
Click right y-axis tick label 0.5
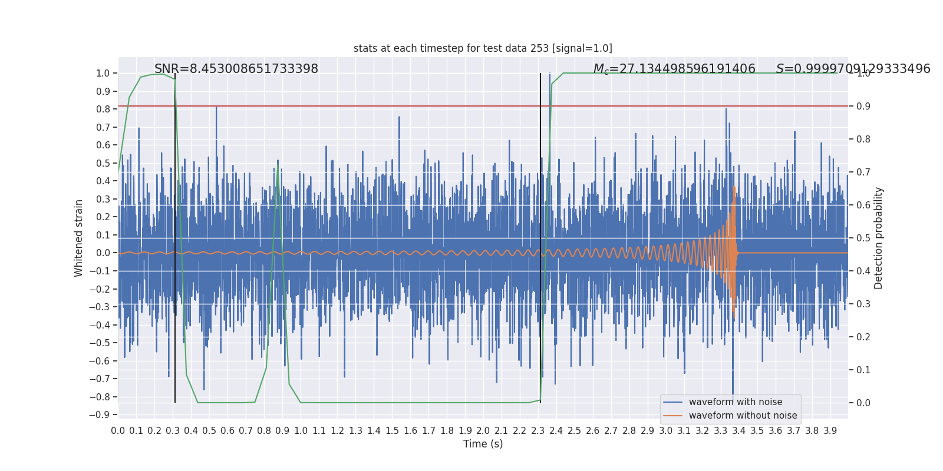pos(863,238)
